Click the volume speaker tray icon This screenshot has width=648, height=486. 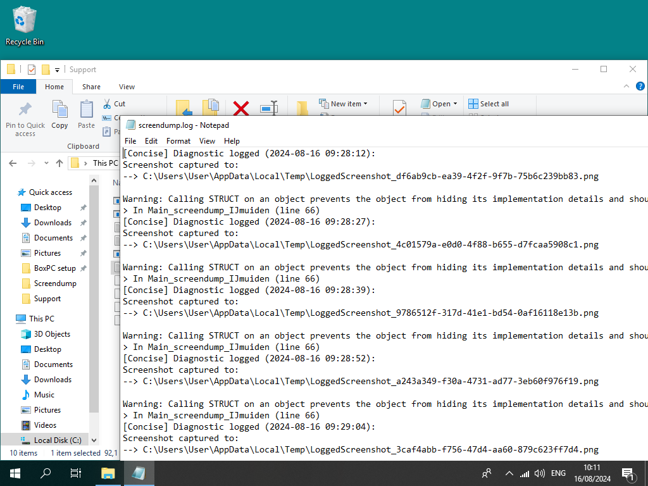[x=539, y=473]
